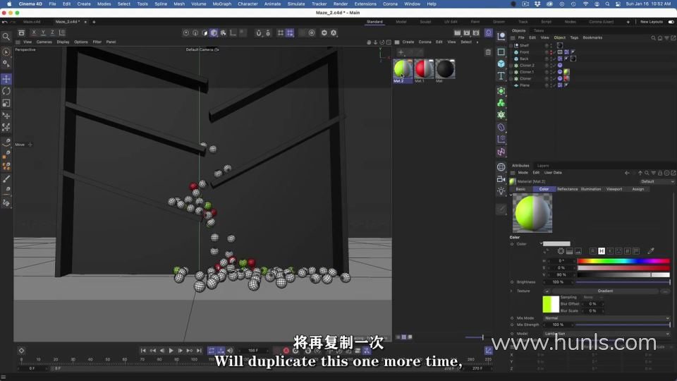
Task: Toggle enable checkmark for Plane object
Action: click(554, 85)
